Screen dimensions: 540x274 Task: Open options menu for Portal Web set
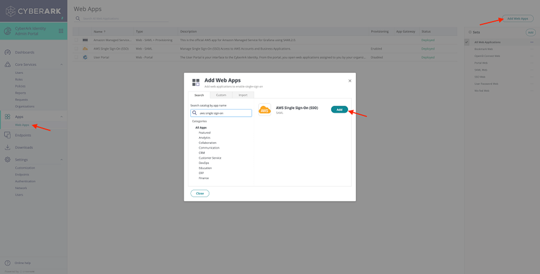pos(531,63)
